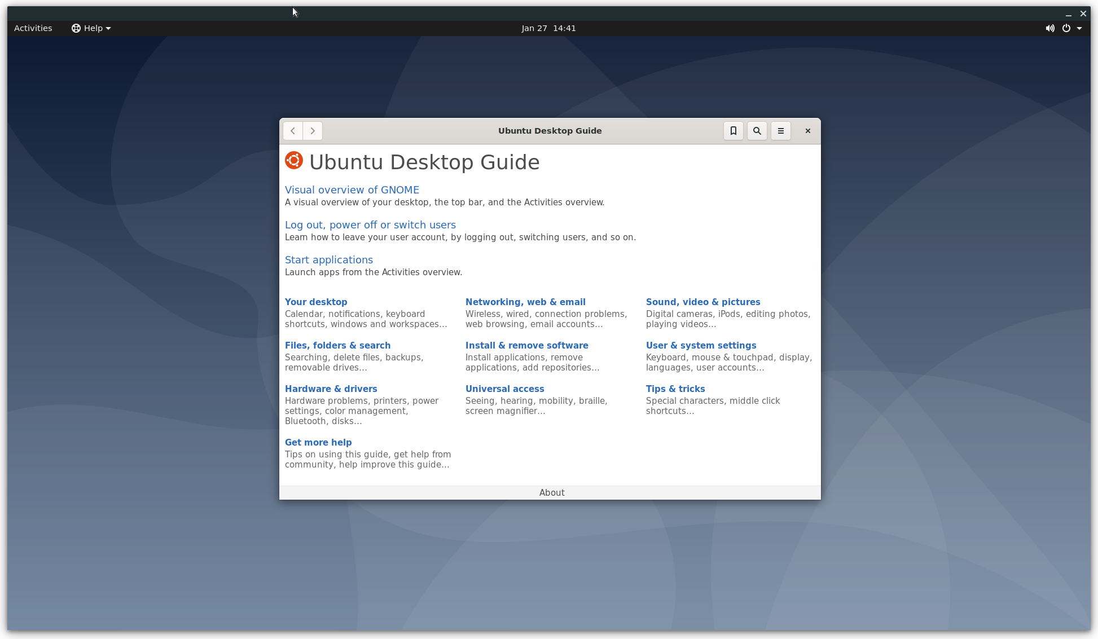Open the Tips & tricks section

tap(675, 389)
